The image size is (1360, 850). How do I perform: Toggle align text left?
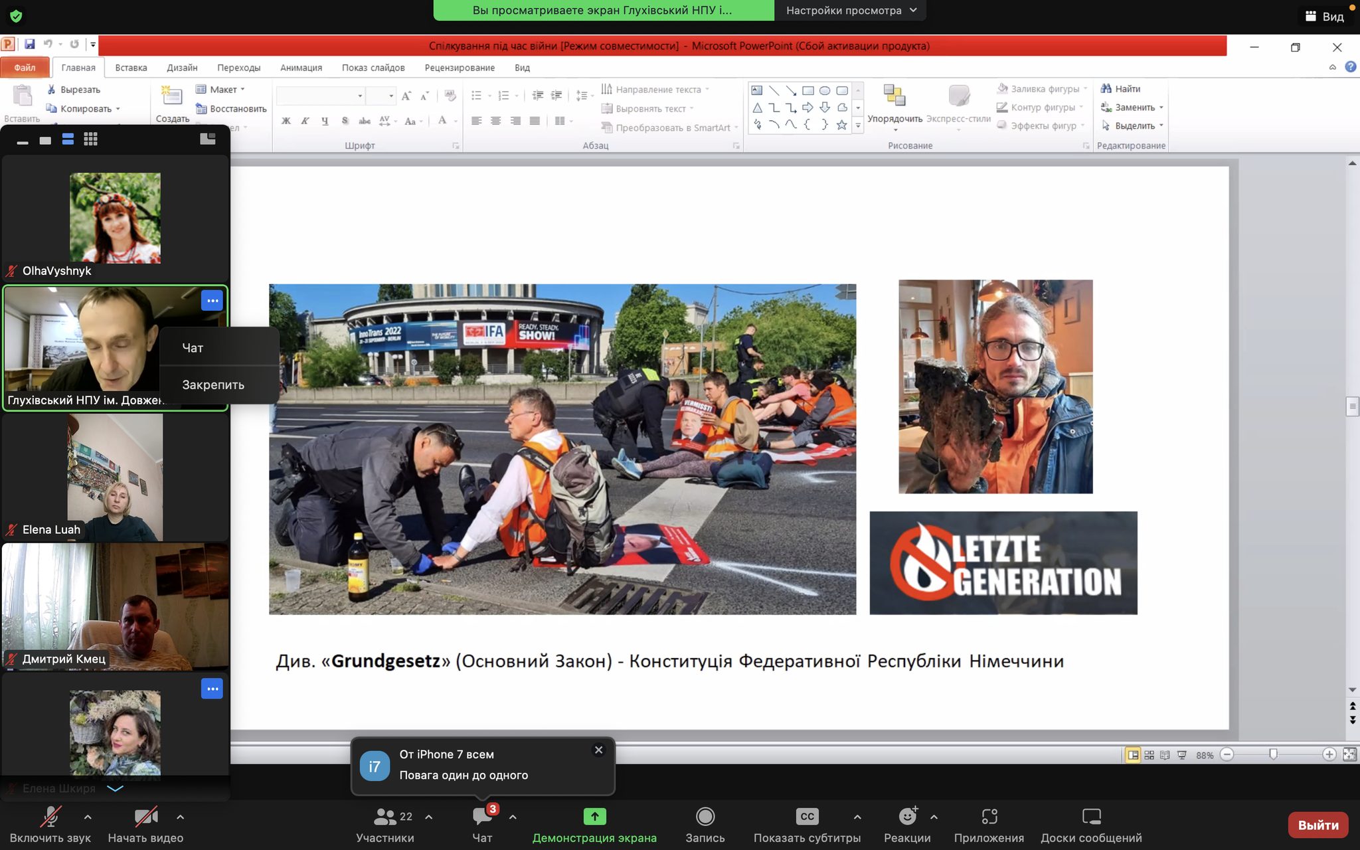(x=476, y=121)
